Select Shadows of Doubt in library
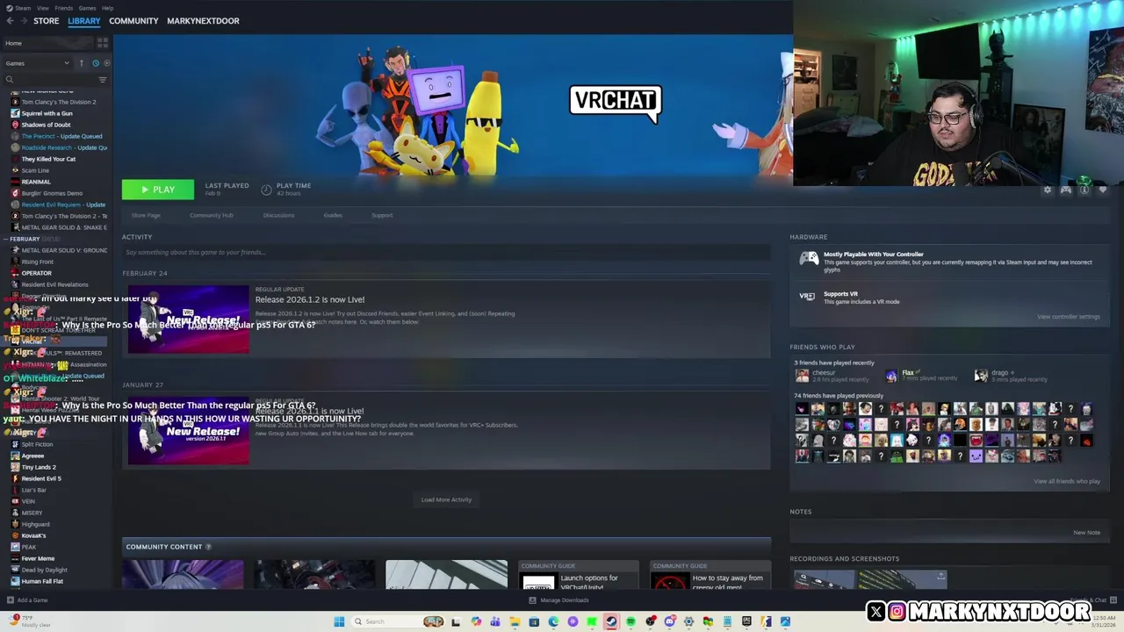This screenshot has height=632, width=1124. [x=46, y=125]
